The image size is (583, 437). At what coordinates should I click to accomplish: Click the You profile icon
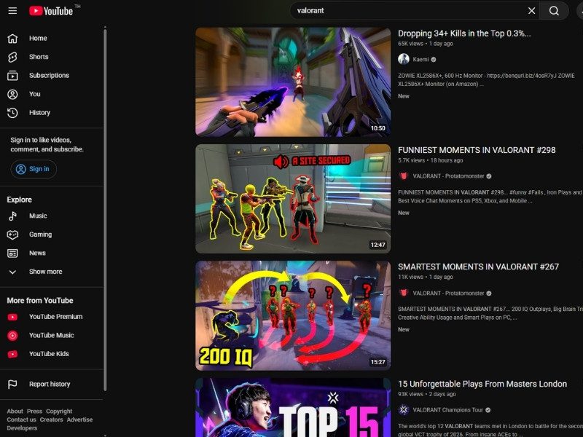(x=12, y=94)
